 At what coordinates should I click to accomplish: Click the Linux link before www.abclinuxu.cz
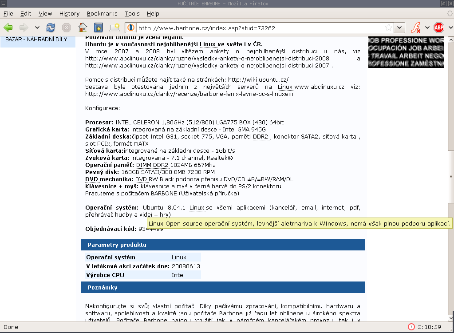pos(285,87)
